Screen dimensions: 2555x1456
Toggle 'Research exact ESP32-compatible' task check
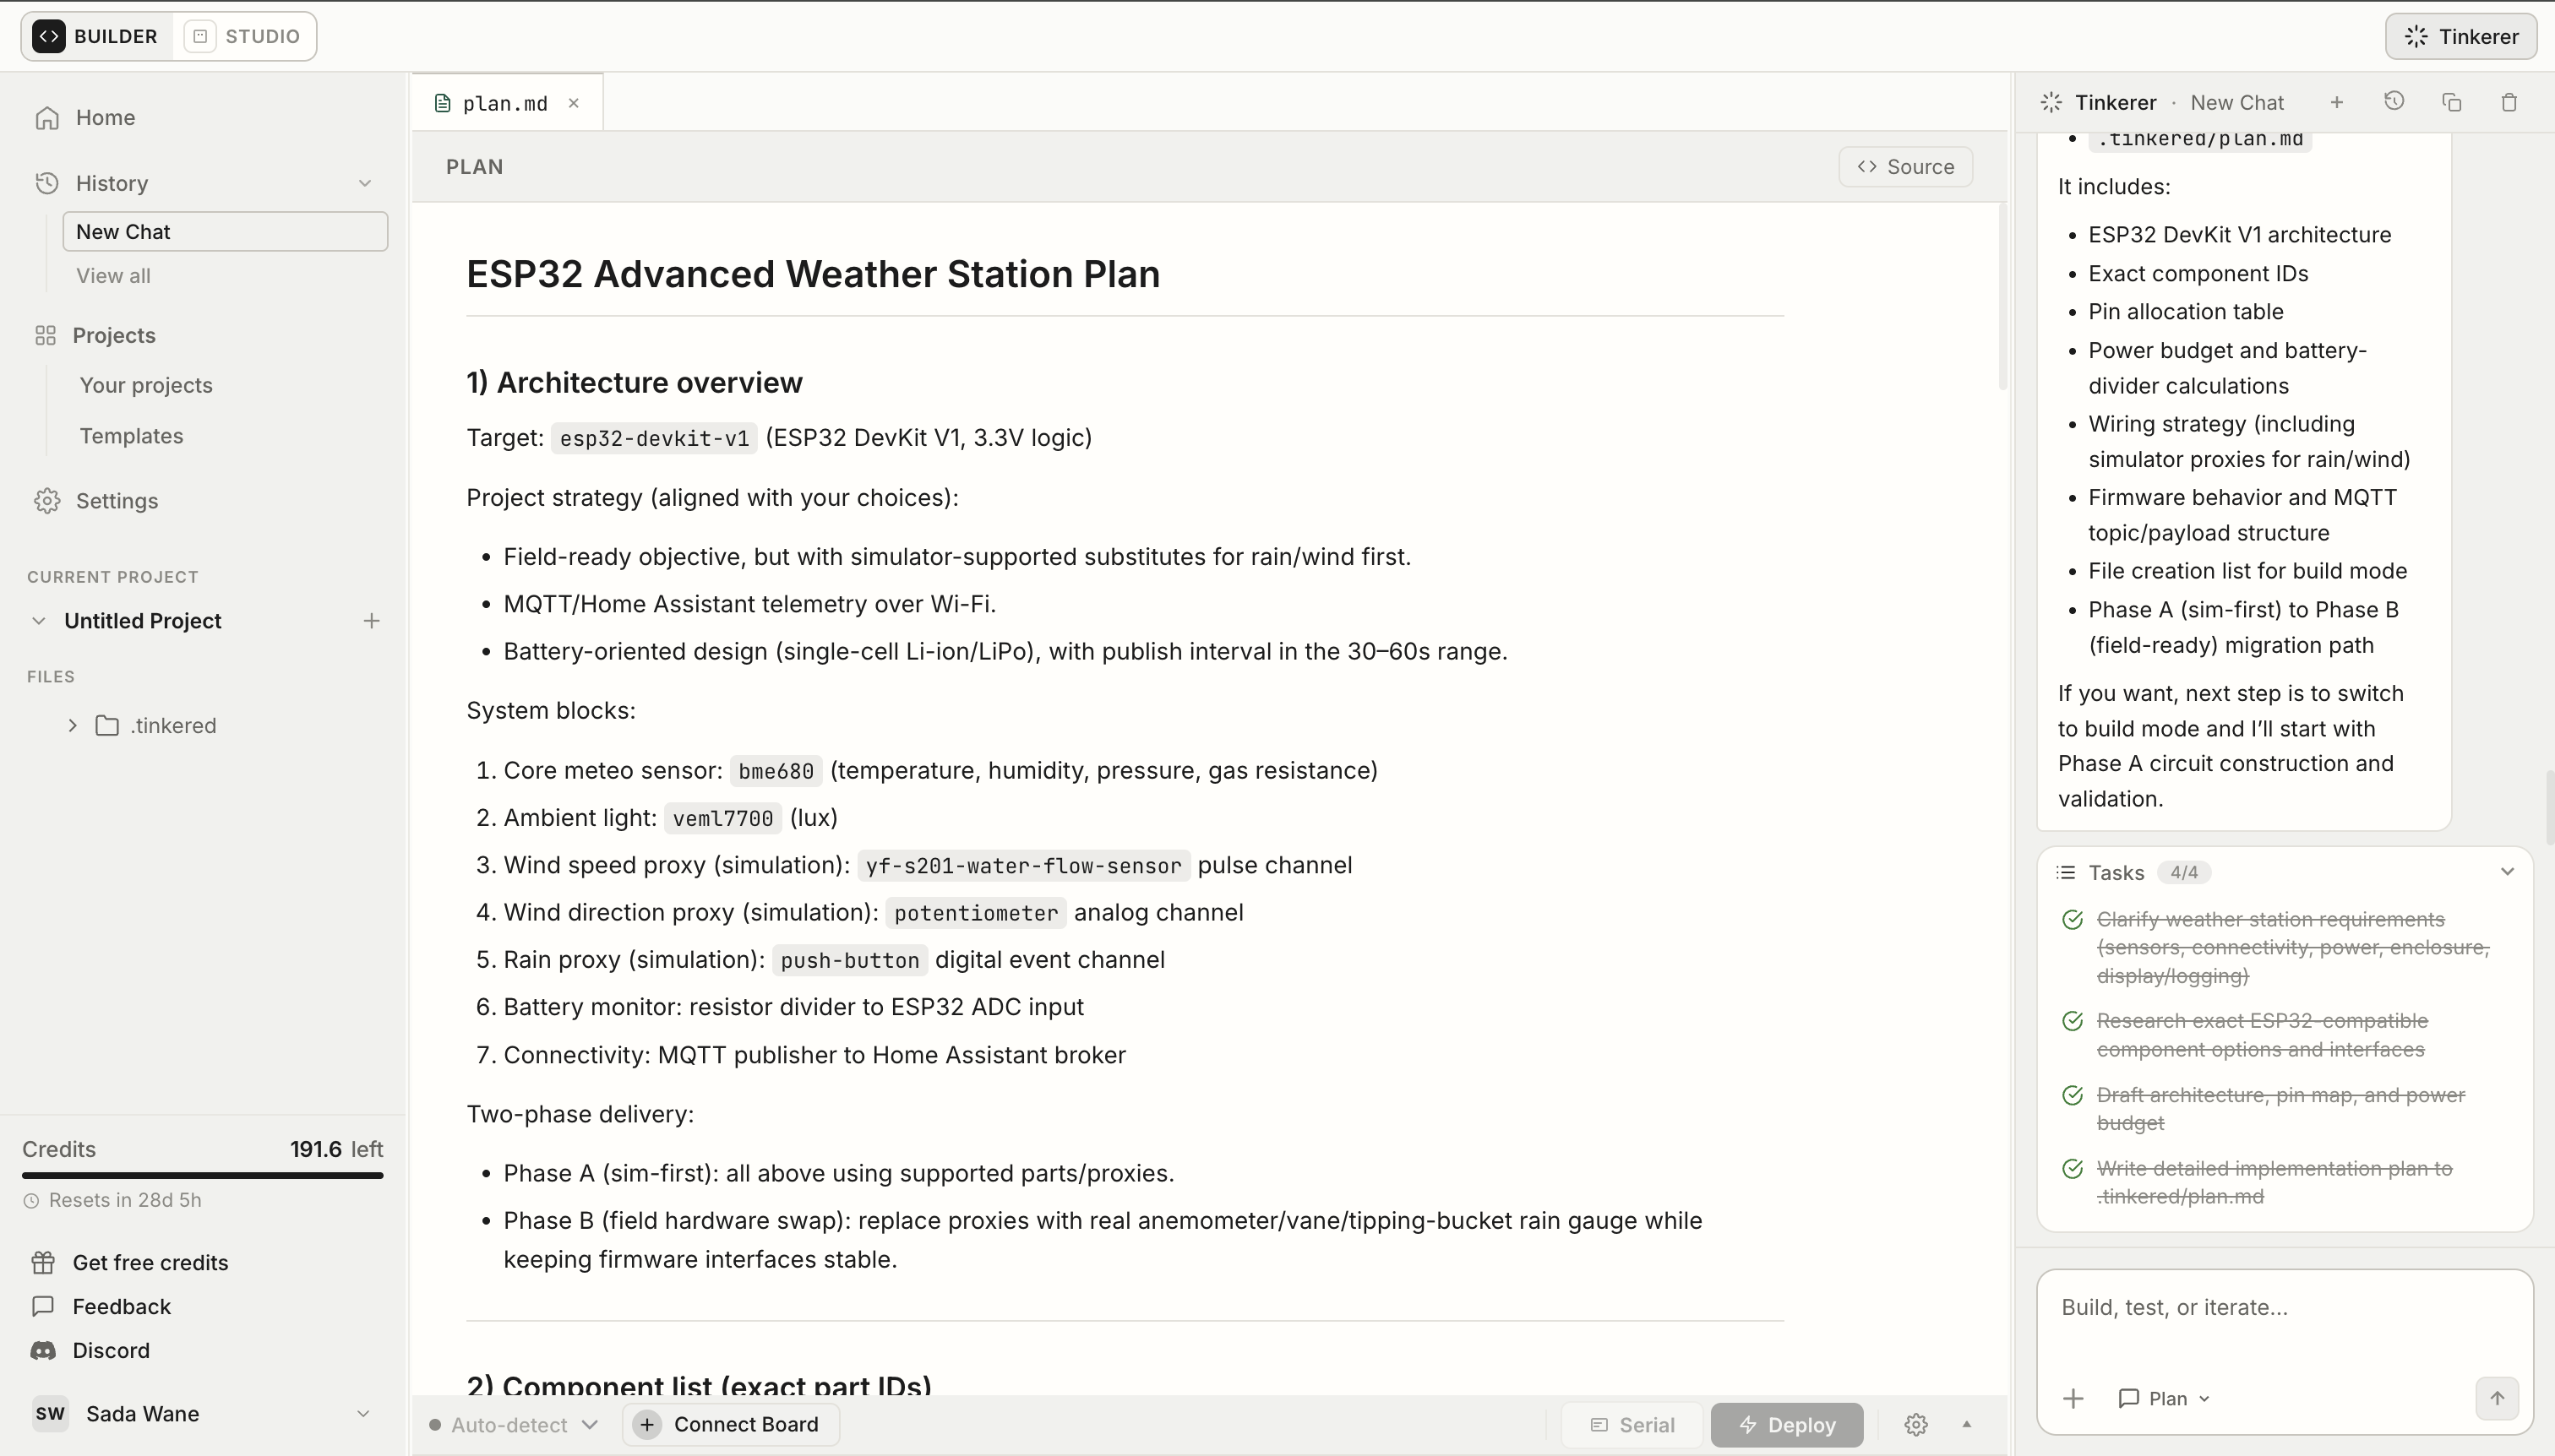click(2073, 1021)
